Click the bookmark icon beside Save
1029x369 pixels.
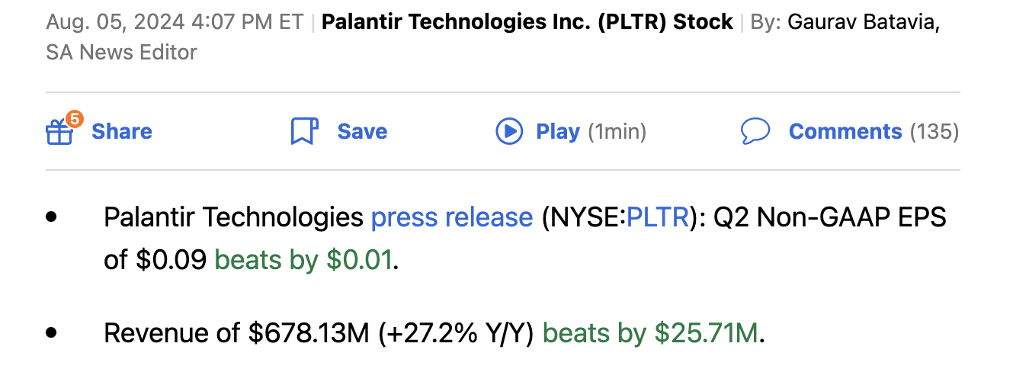303,132
